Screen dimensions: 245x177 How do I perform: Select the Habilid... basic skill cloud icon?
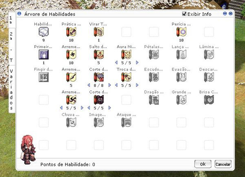click(x=44, y=32)
